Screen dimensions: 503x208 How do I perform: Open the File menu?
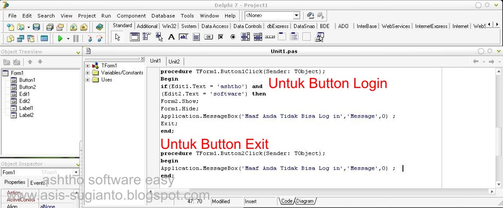[12, 16]
